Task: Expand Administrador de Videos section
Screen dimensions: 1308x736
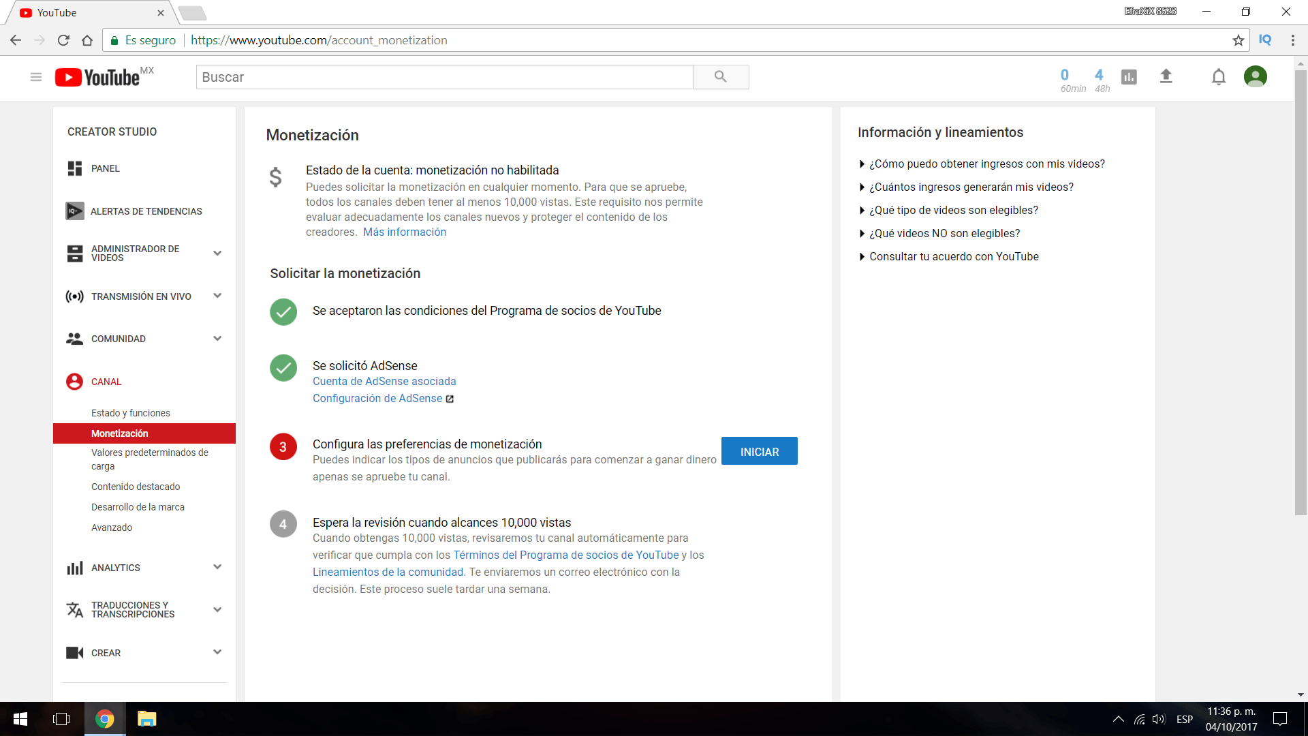Action: point(217,254)
